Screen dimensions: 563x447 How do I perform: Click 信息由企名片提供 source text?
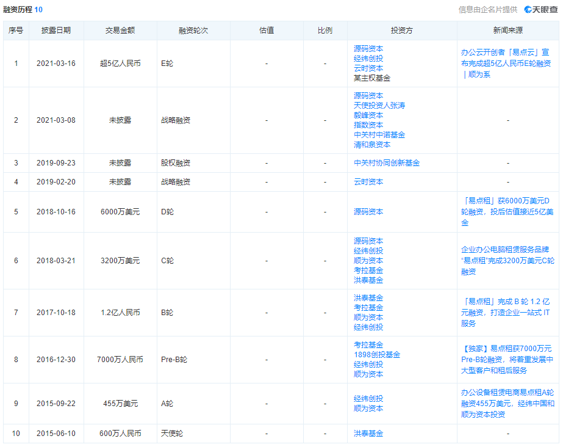(x=487, y=10)
